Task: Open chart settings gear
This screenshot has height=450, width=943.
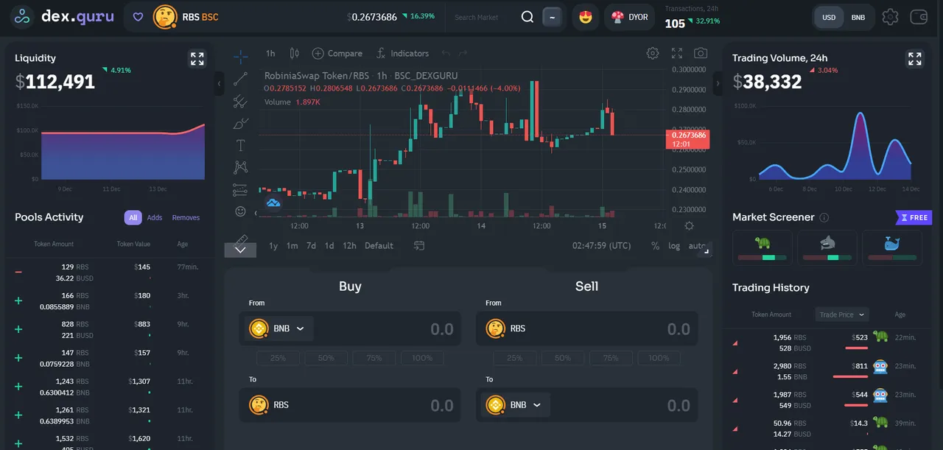Action: point(653,53)
